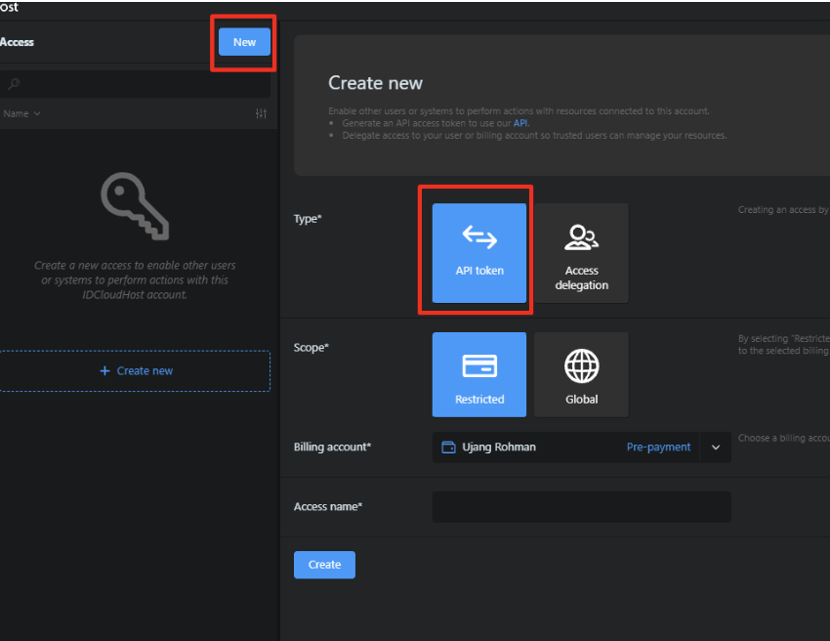Click the Create new heading
The height and width of the screenshot is (641, 830).
coord(375,83)
